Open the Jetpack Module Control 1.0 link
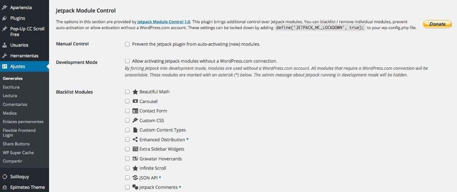The width and height of the screenshot is (457, 192). point(164,22)
